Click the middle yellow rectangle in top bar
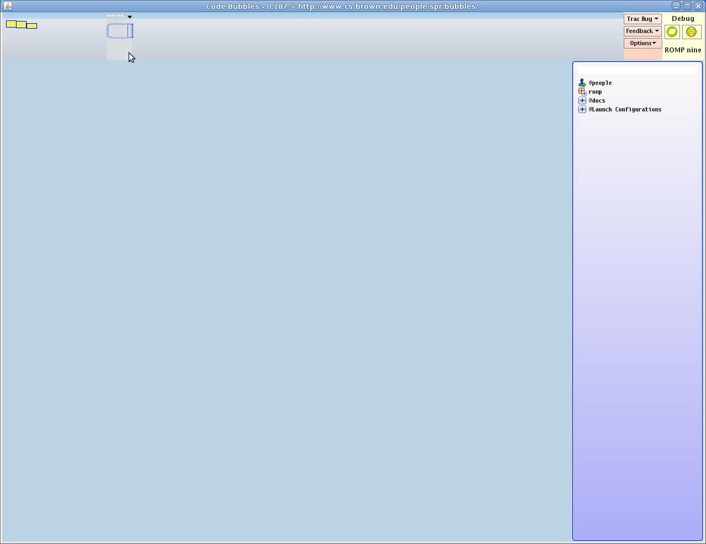This screenshot has height=544, width=706. pos(21,24)
